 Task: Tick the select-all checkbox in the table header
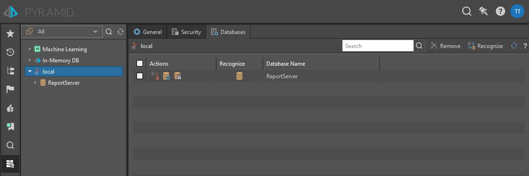140,63
